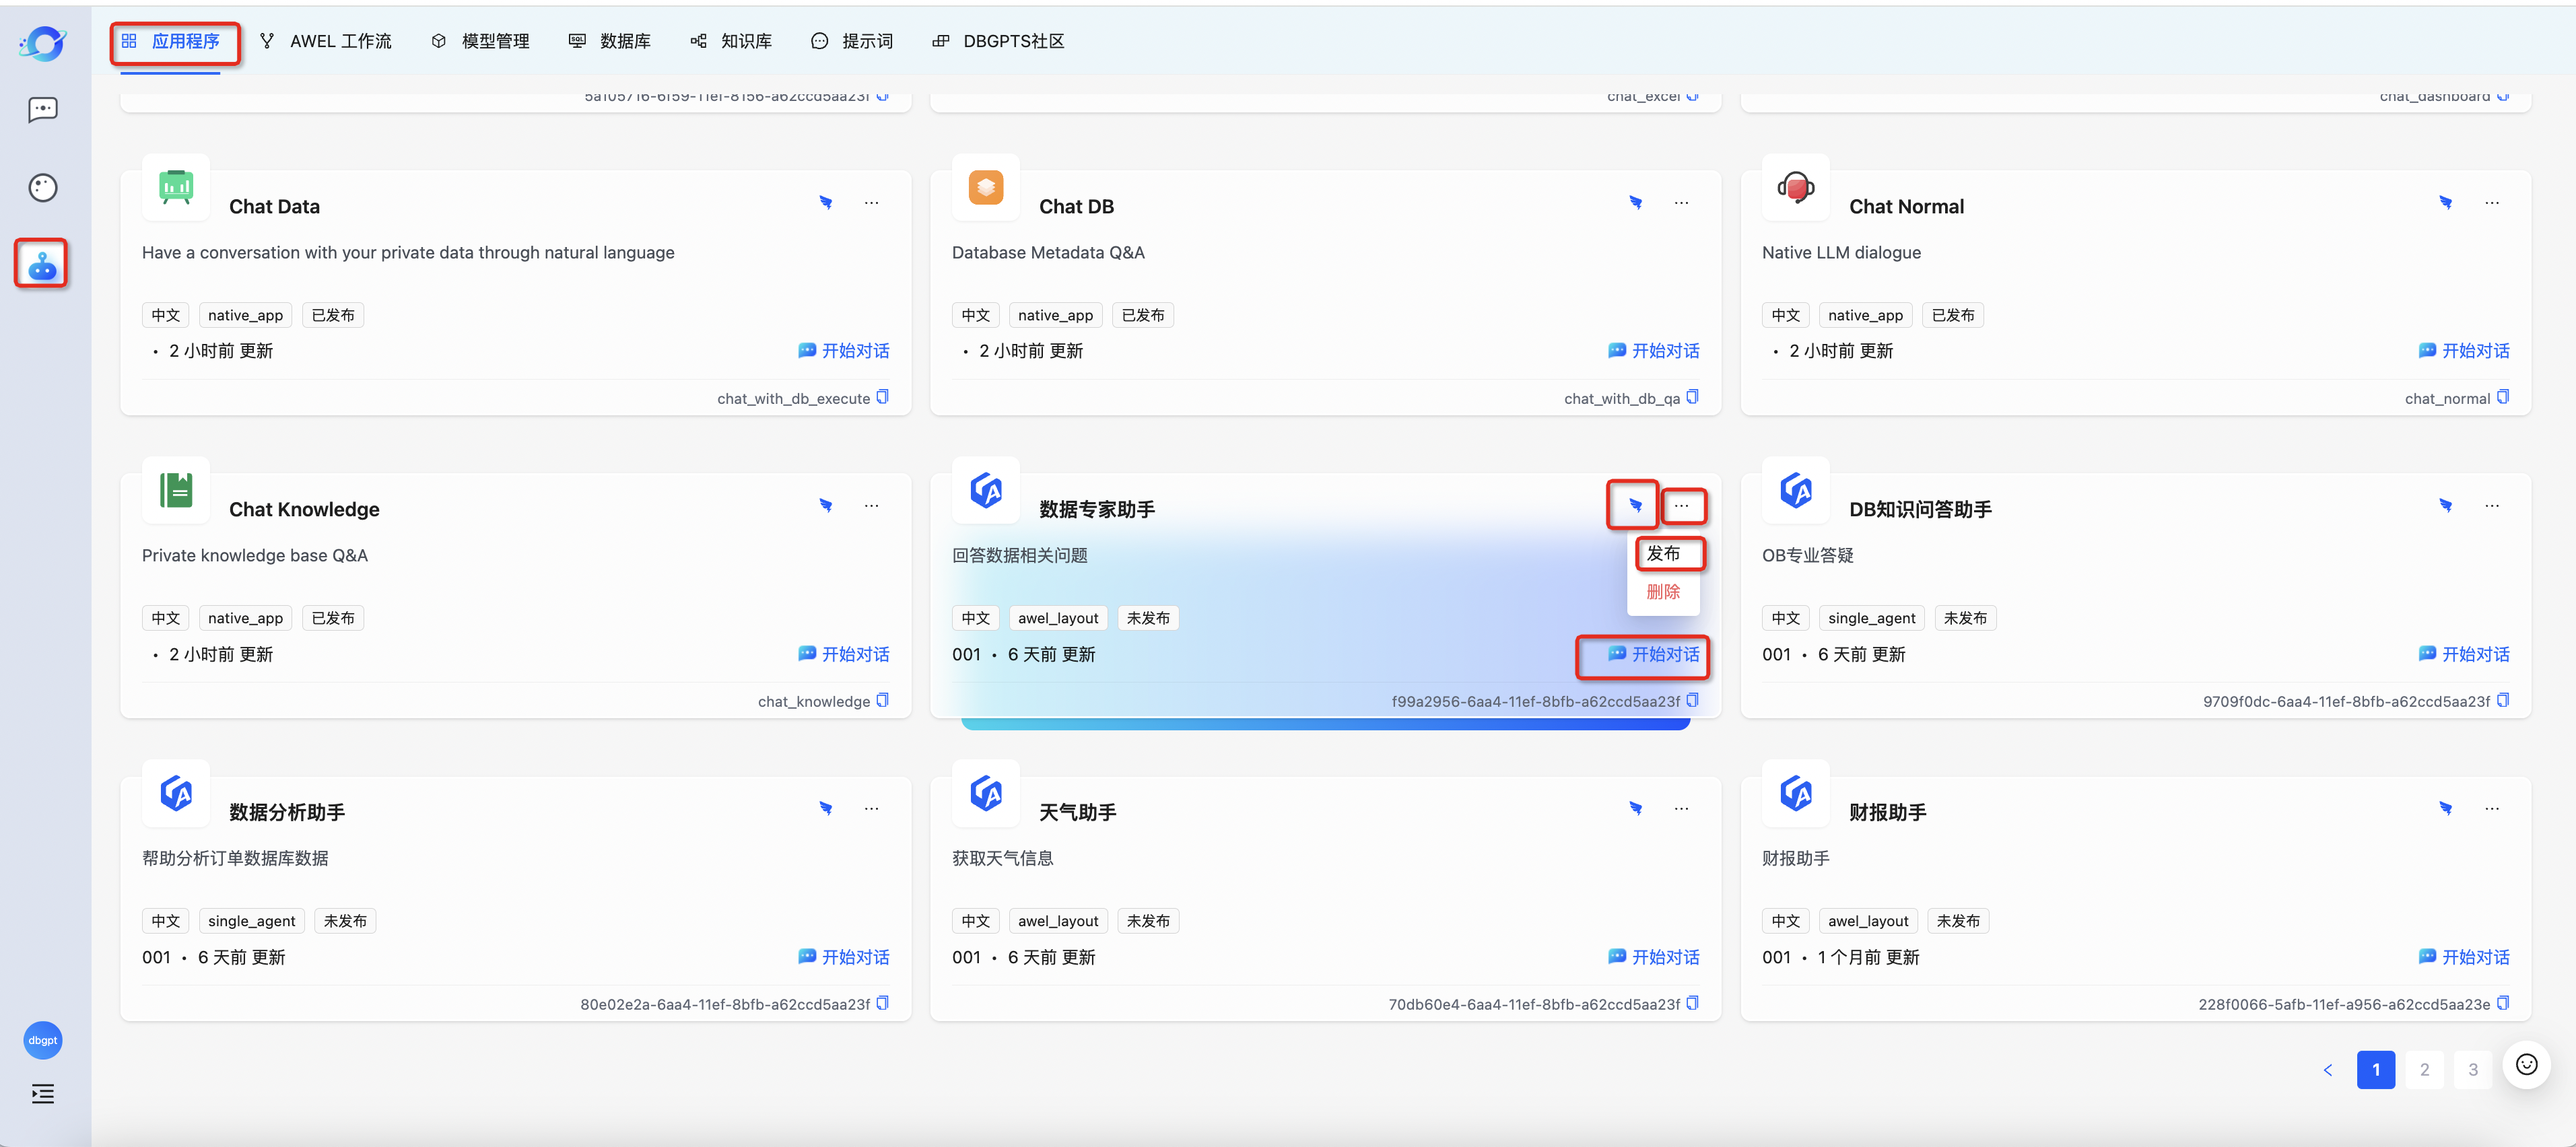The image size is (2576, 1147).
Task: Click the smiley face sidebar icon
Action: coord(42,187)
